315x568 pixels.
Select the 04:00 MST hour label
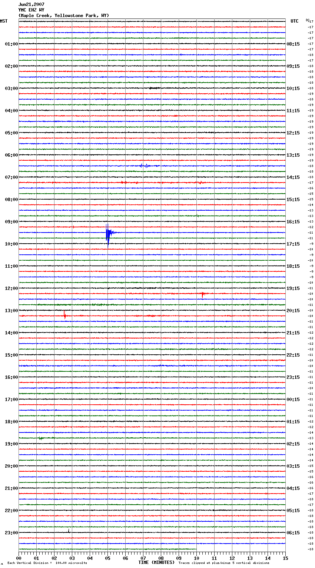point(11,111)
